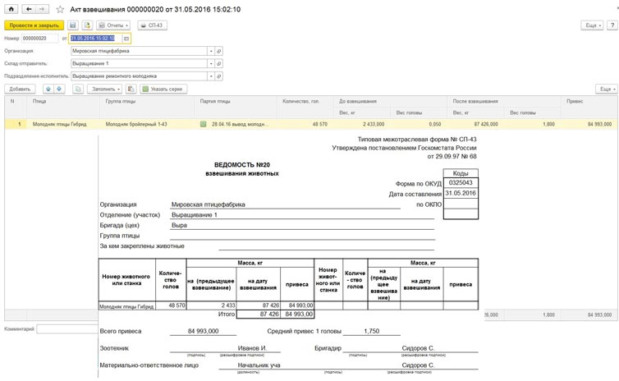The width and height of the screenshot is (619, 381).
Task: Copy the selected row icon
Action: click(x=78, y=89)
